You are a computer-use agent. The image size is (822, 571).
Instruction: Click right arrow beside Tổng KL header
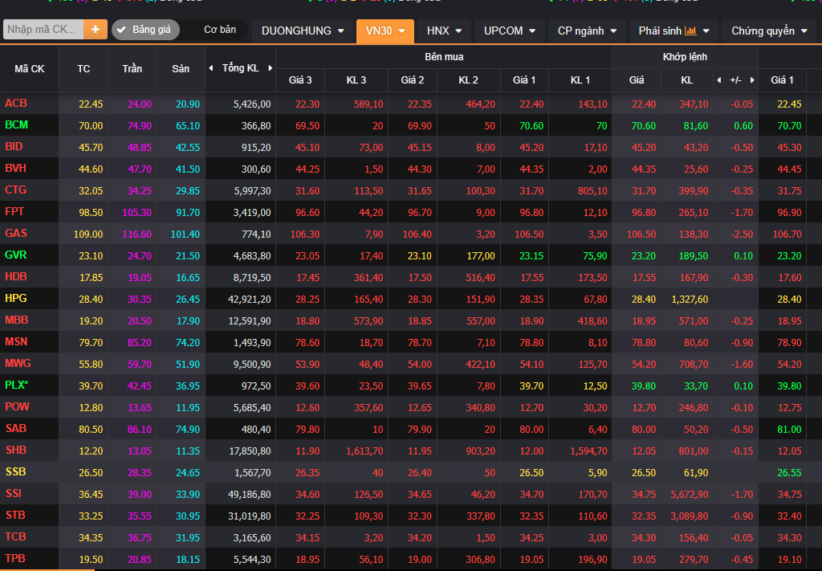coord(271,68)
